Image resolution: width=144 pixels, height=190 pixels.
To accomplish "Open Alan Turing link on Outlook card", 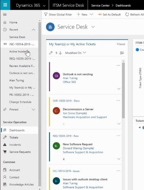I will pos(70,78).
